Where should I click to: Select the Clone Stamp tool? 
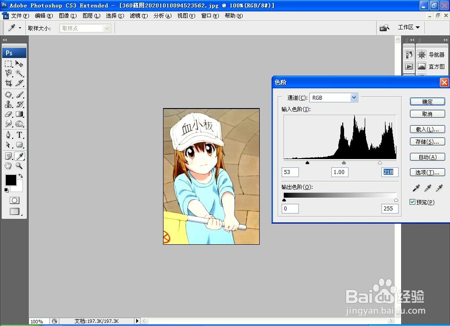(x=8, y=104)
